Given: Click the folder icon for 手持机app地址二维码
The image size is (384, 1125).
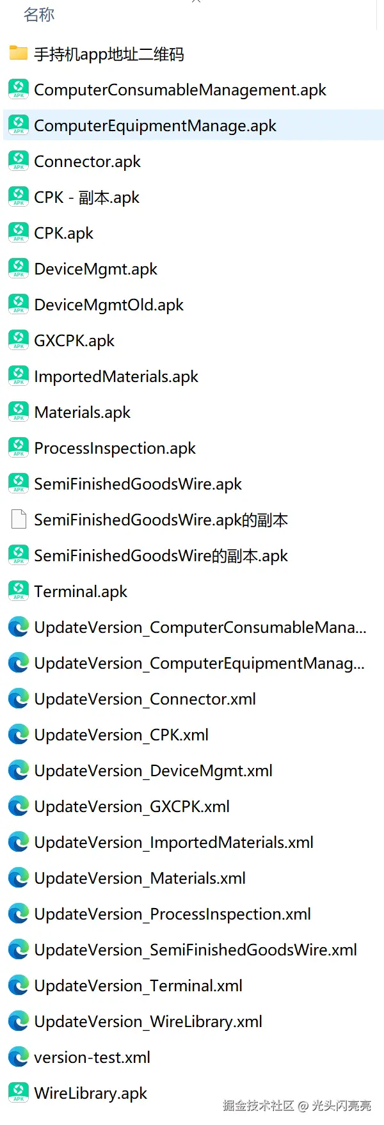Looking at the screenshot, I should (19, 53).
